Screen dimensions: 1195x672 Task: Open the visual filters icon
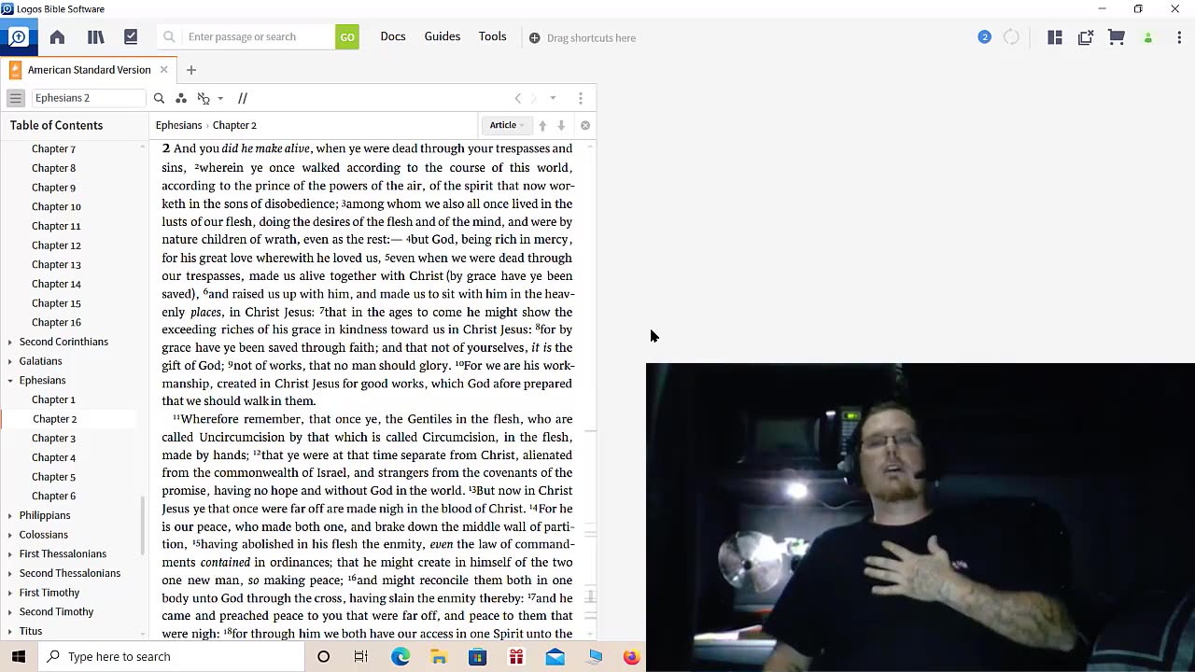(181, 98)
